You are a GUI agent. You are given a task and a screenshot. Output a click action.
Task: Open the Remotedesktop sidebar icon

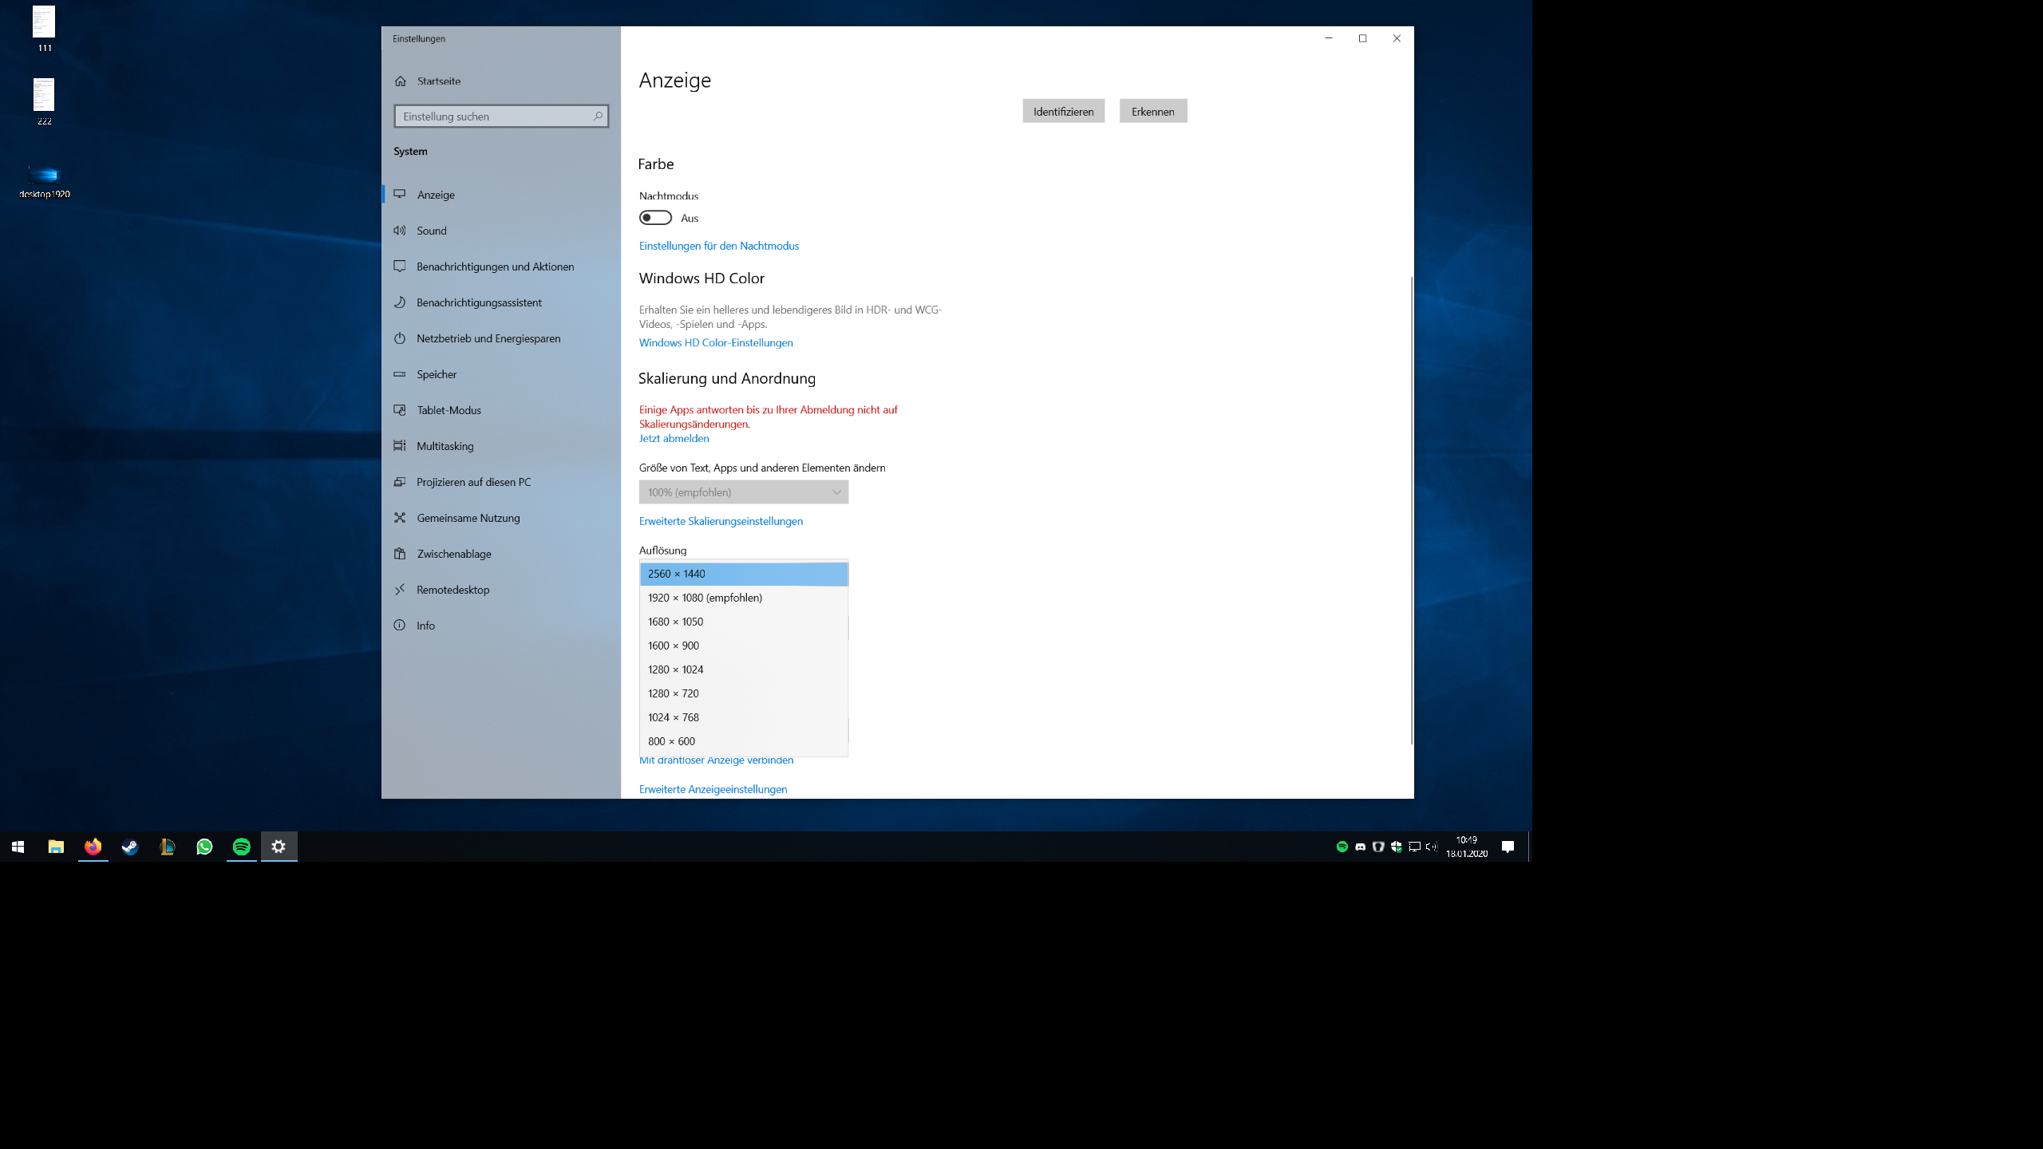(x=400, y=590)
